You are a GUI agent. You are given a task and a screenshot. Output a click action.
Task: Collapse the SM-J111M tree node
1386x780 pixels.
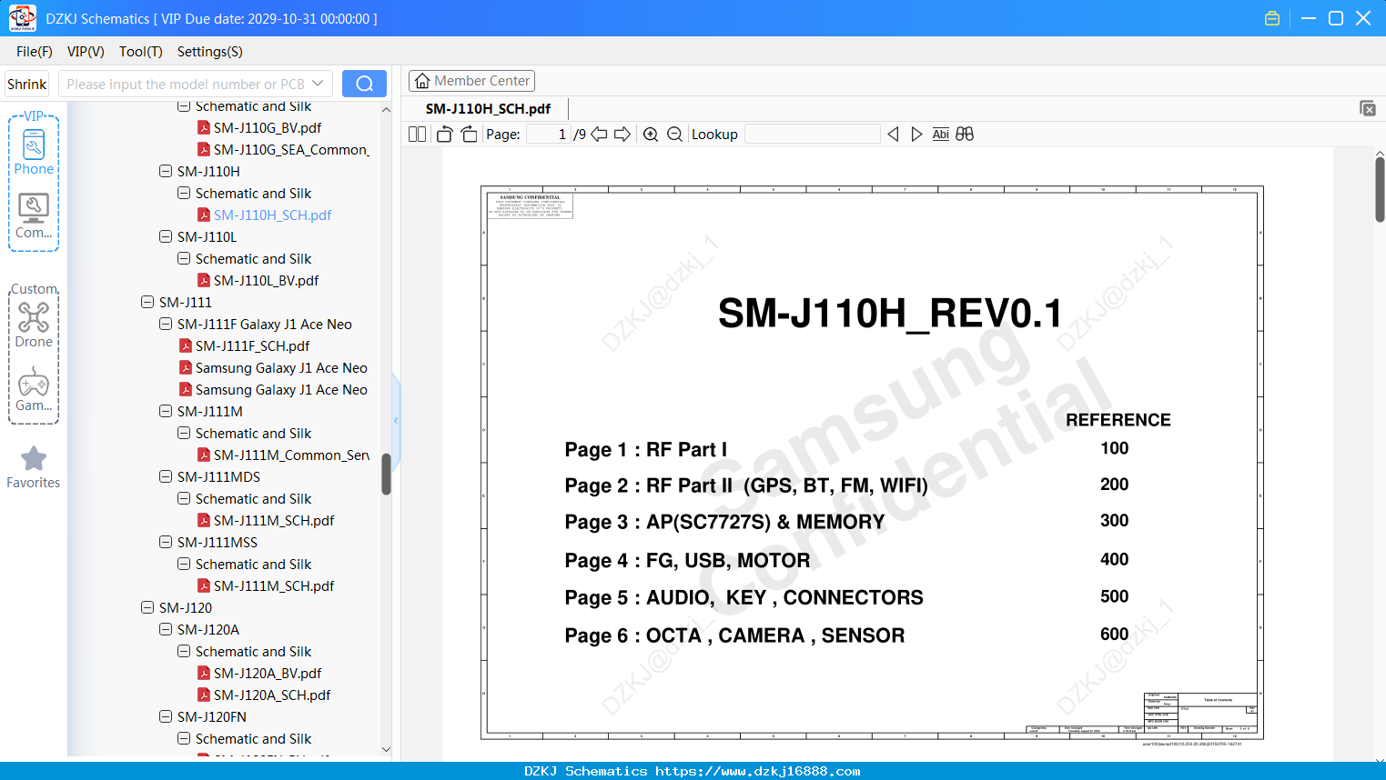(x=166, y=411)
